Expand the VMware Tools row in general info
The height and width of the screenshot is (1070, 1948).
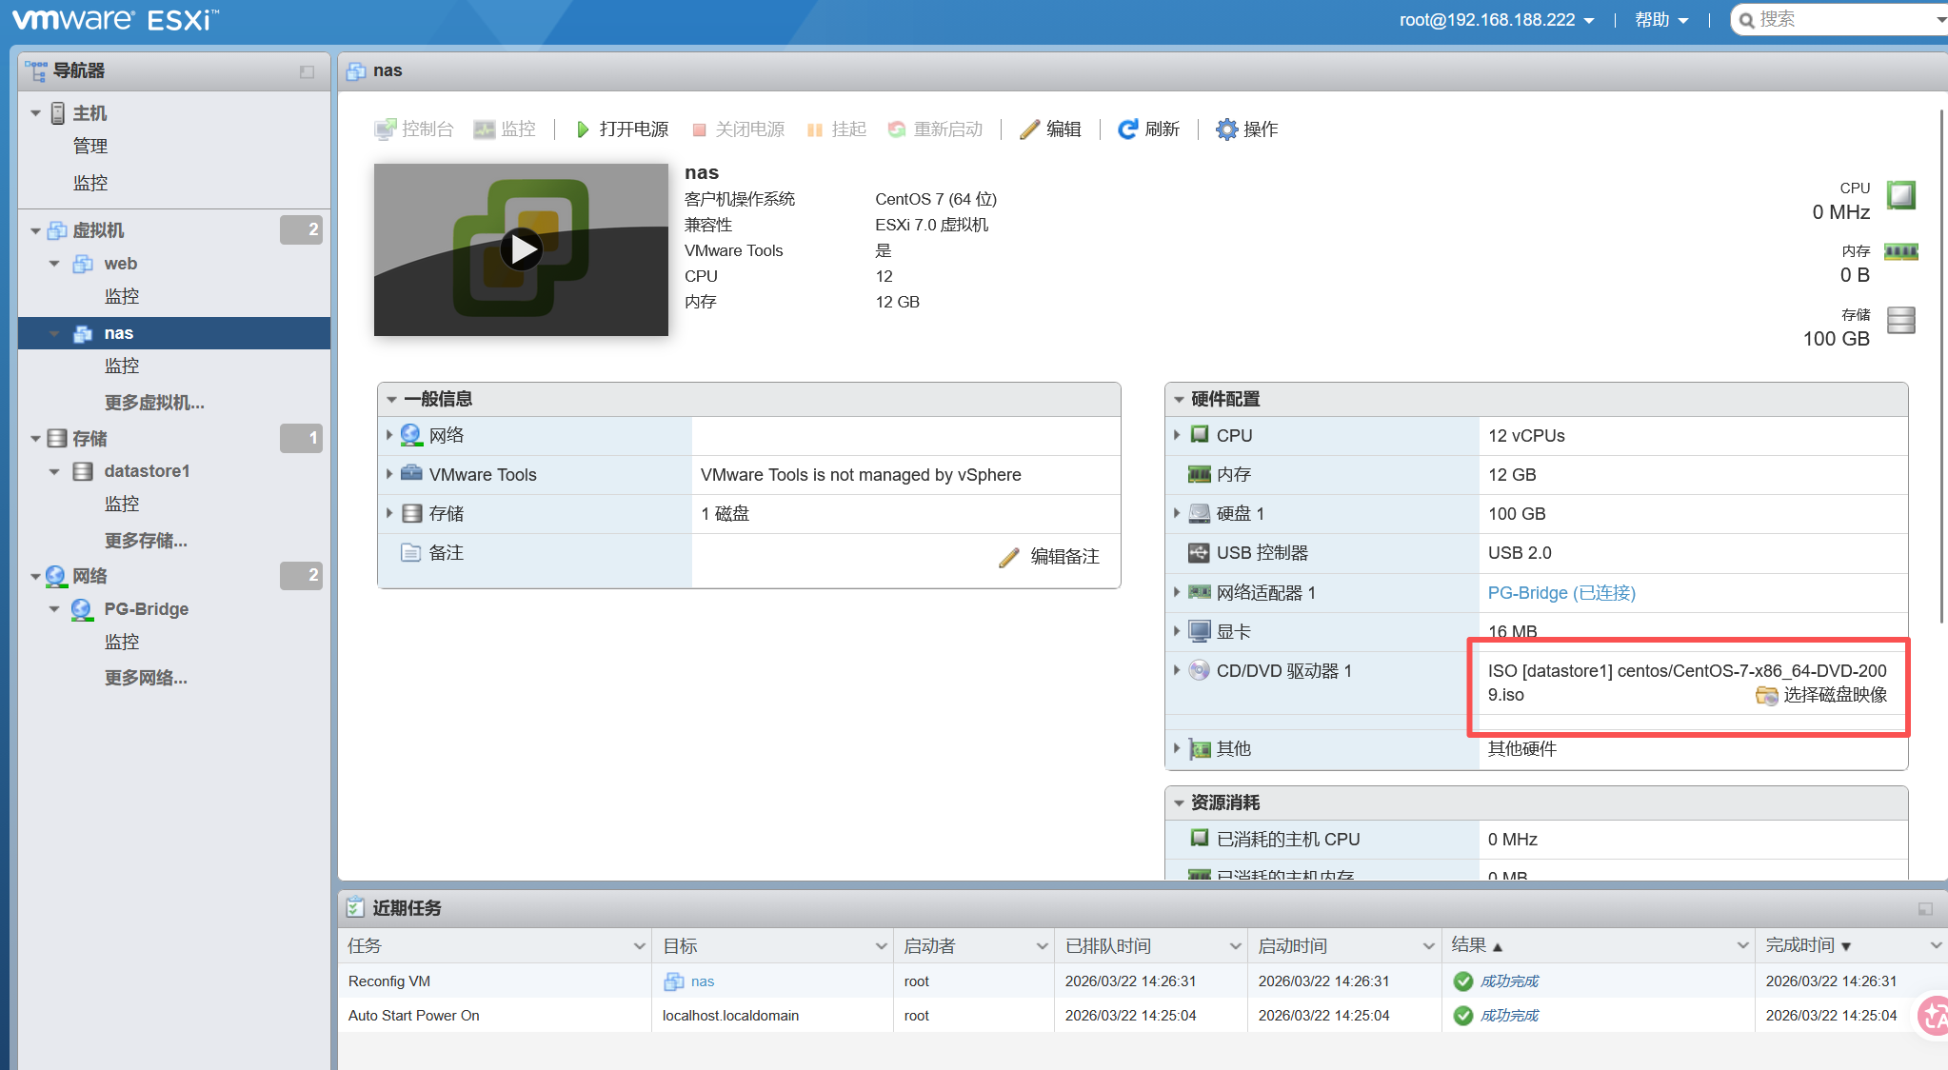(389, 474)
